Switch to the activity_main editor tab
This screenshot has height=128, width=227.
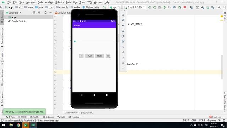click(x=63, y=13)
